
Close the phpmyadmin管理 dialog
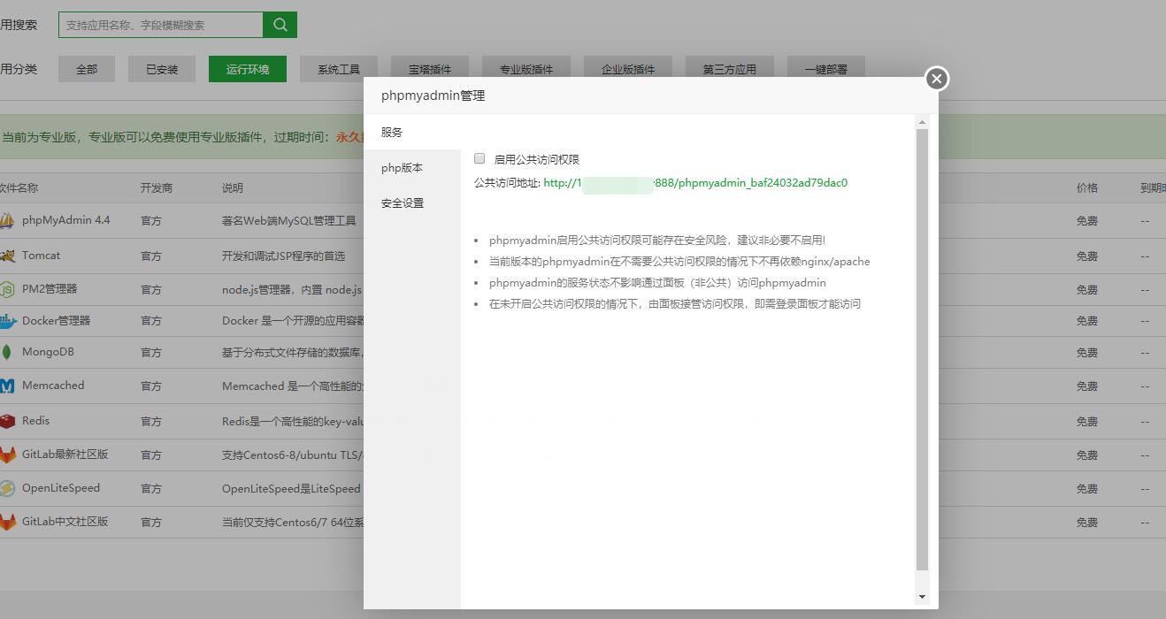tap(936, 79)
